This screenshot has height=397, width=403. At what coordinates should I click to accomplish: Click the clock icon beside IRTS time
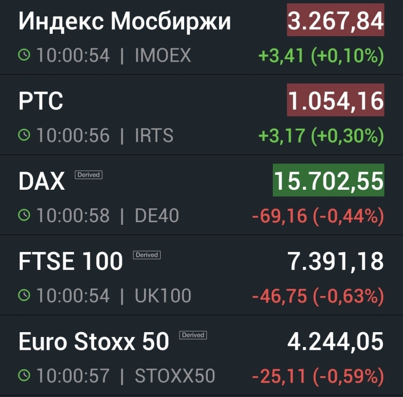coord(24,136)
